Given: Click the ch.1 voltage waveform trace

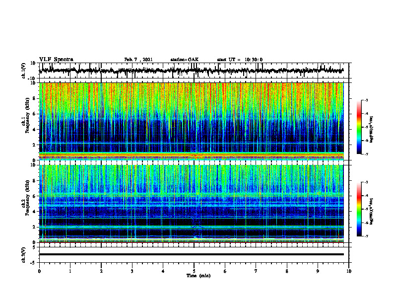Looking at the screenshot, I should coord(191,71).
